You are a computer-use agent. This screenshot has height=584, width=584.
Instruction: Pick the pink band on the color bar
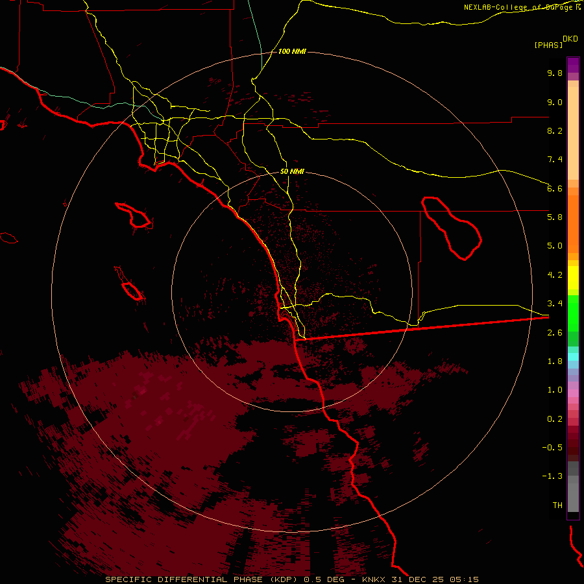[573, 393]
